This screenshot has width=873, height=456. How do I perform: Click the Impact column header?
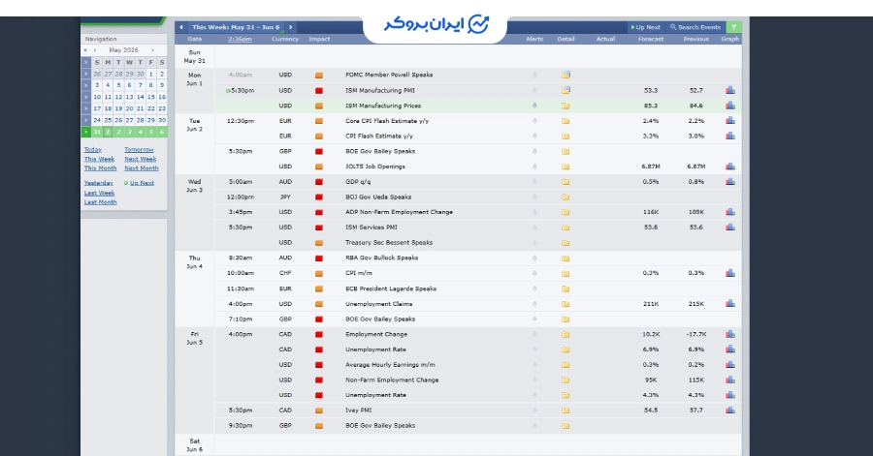(x=319, y=39)
